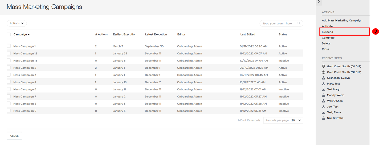Open the Mass Campaign 4 link

click(25, 82)
